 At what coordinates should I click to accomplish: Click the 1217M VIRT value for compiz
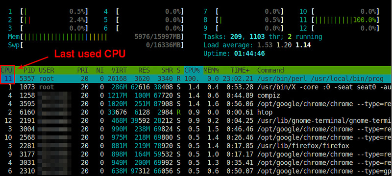[117, 96]
